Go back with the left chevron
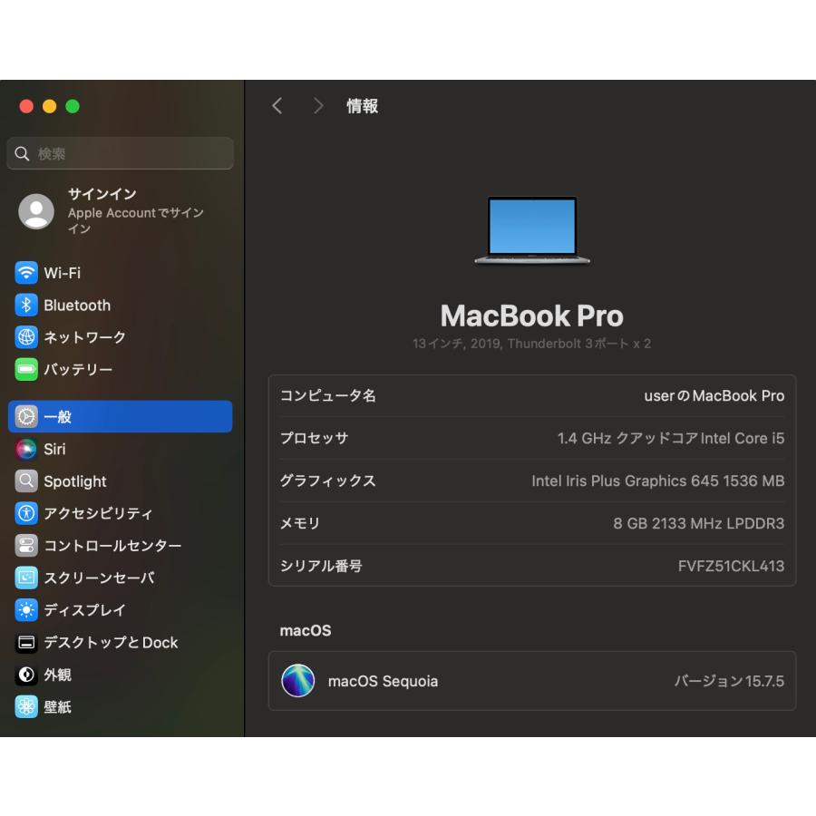The height and width of the screenshot is (816, 816). 277,106
